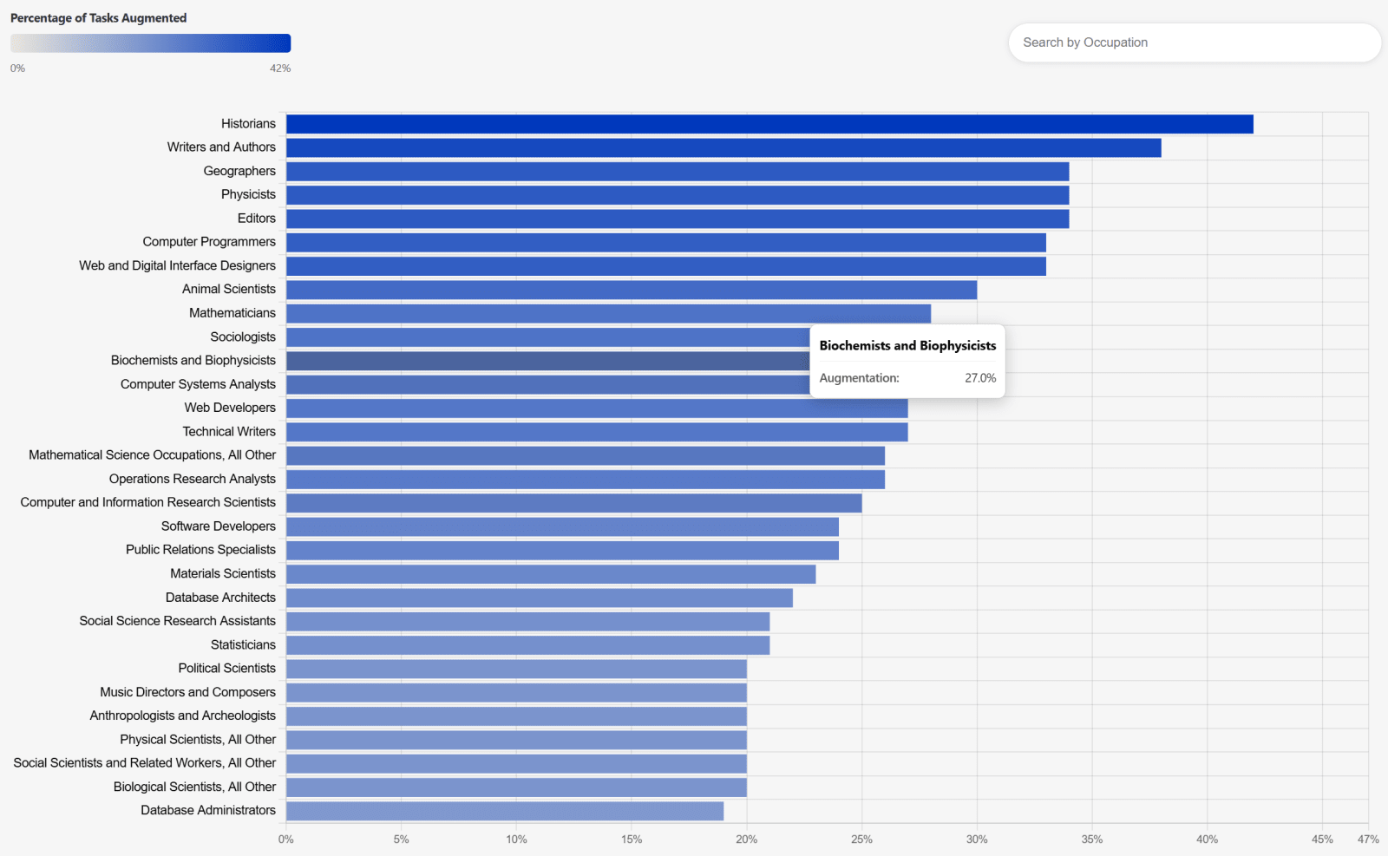Click the Search by Occupation field
This screenshot has height=856, width=1388.
[x=1194, y=42]
